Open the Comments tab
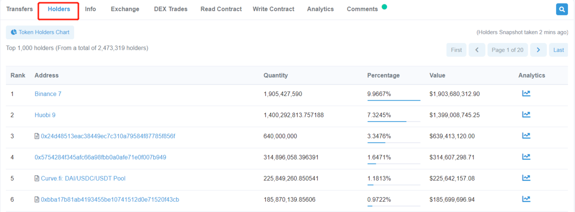 [362, 9]
